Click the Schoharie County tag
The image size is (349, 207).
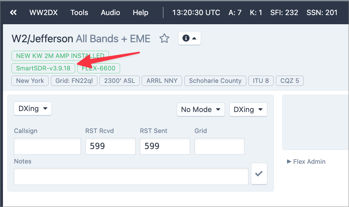tap(215, 81)
